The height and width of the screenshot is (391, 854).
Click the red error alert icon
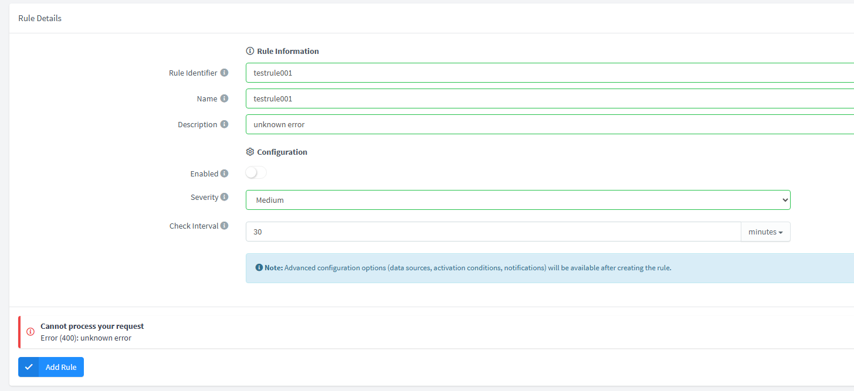pyautogui.click(x=30, y=332)
